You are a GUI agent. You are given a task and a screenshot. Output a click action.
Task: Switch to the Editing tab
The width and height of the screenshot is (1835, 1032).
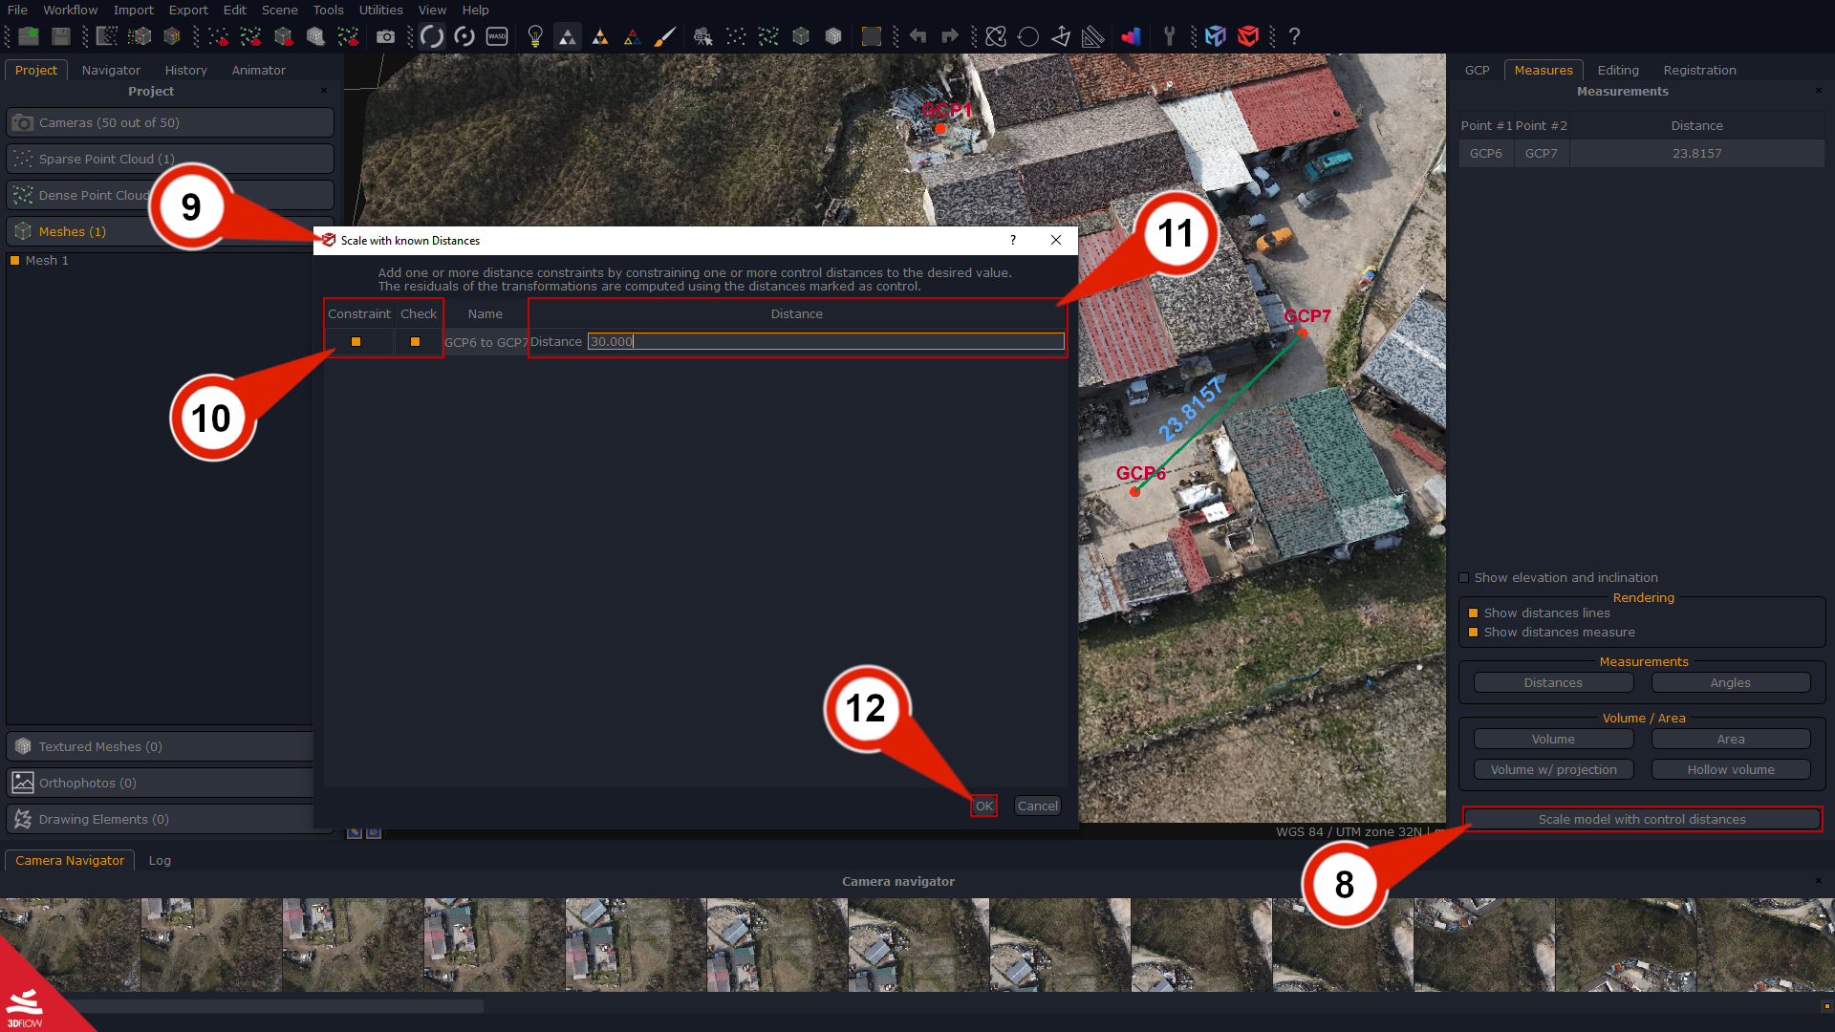pyautogui.click(x=1617, y=70)
